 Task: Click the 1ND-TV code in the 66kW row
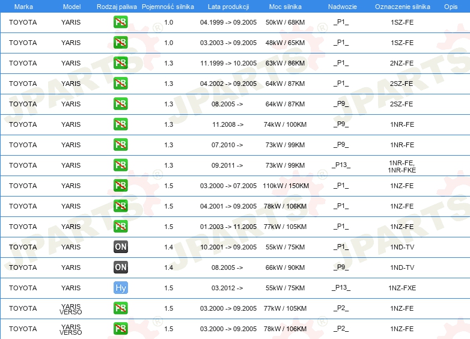click(402, 267)
